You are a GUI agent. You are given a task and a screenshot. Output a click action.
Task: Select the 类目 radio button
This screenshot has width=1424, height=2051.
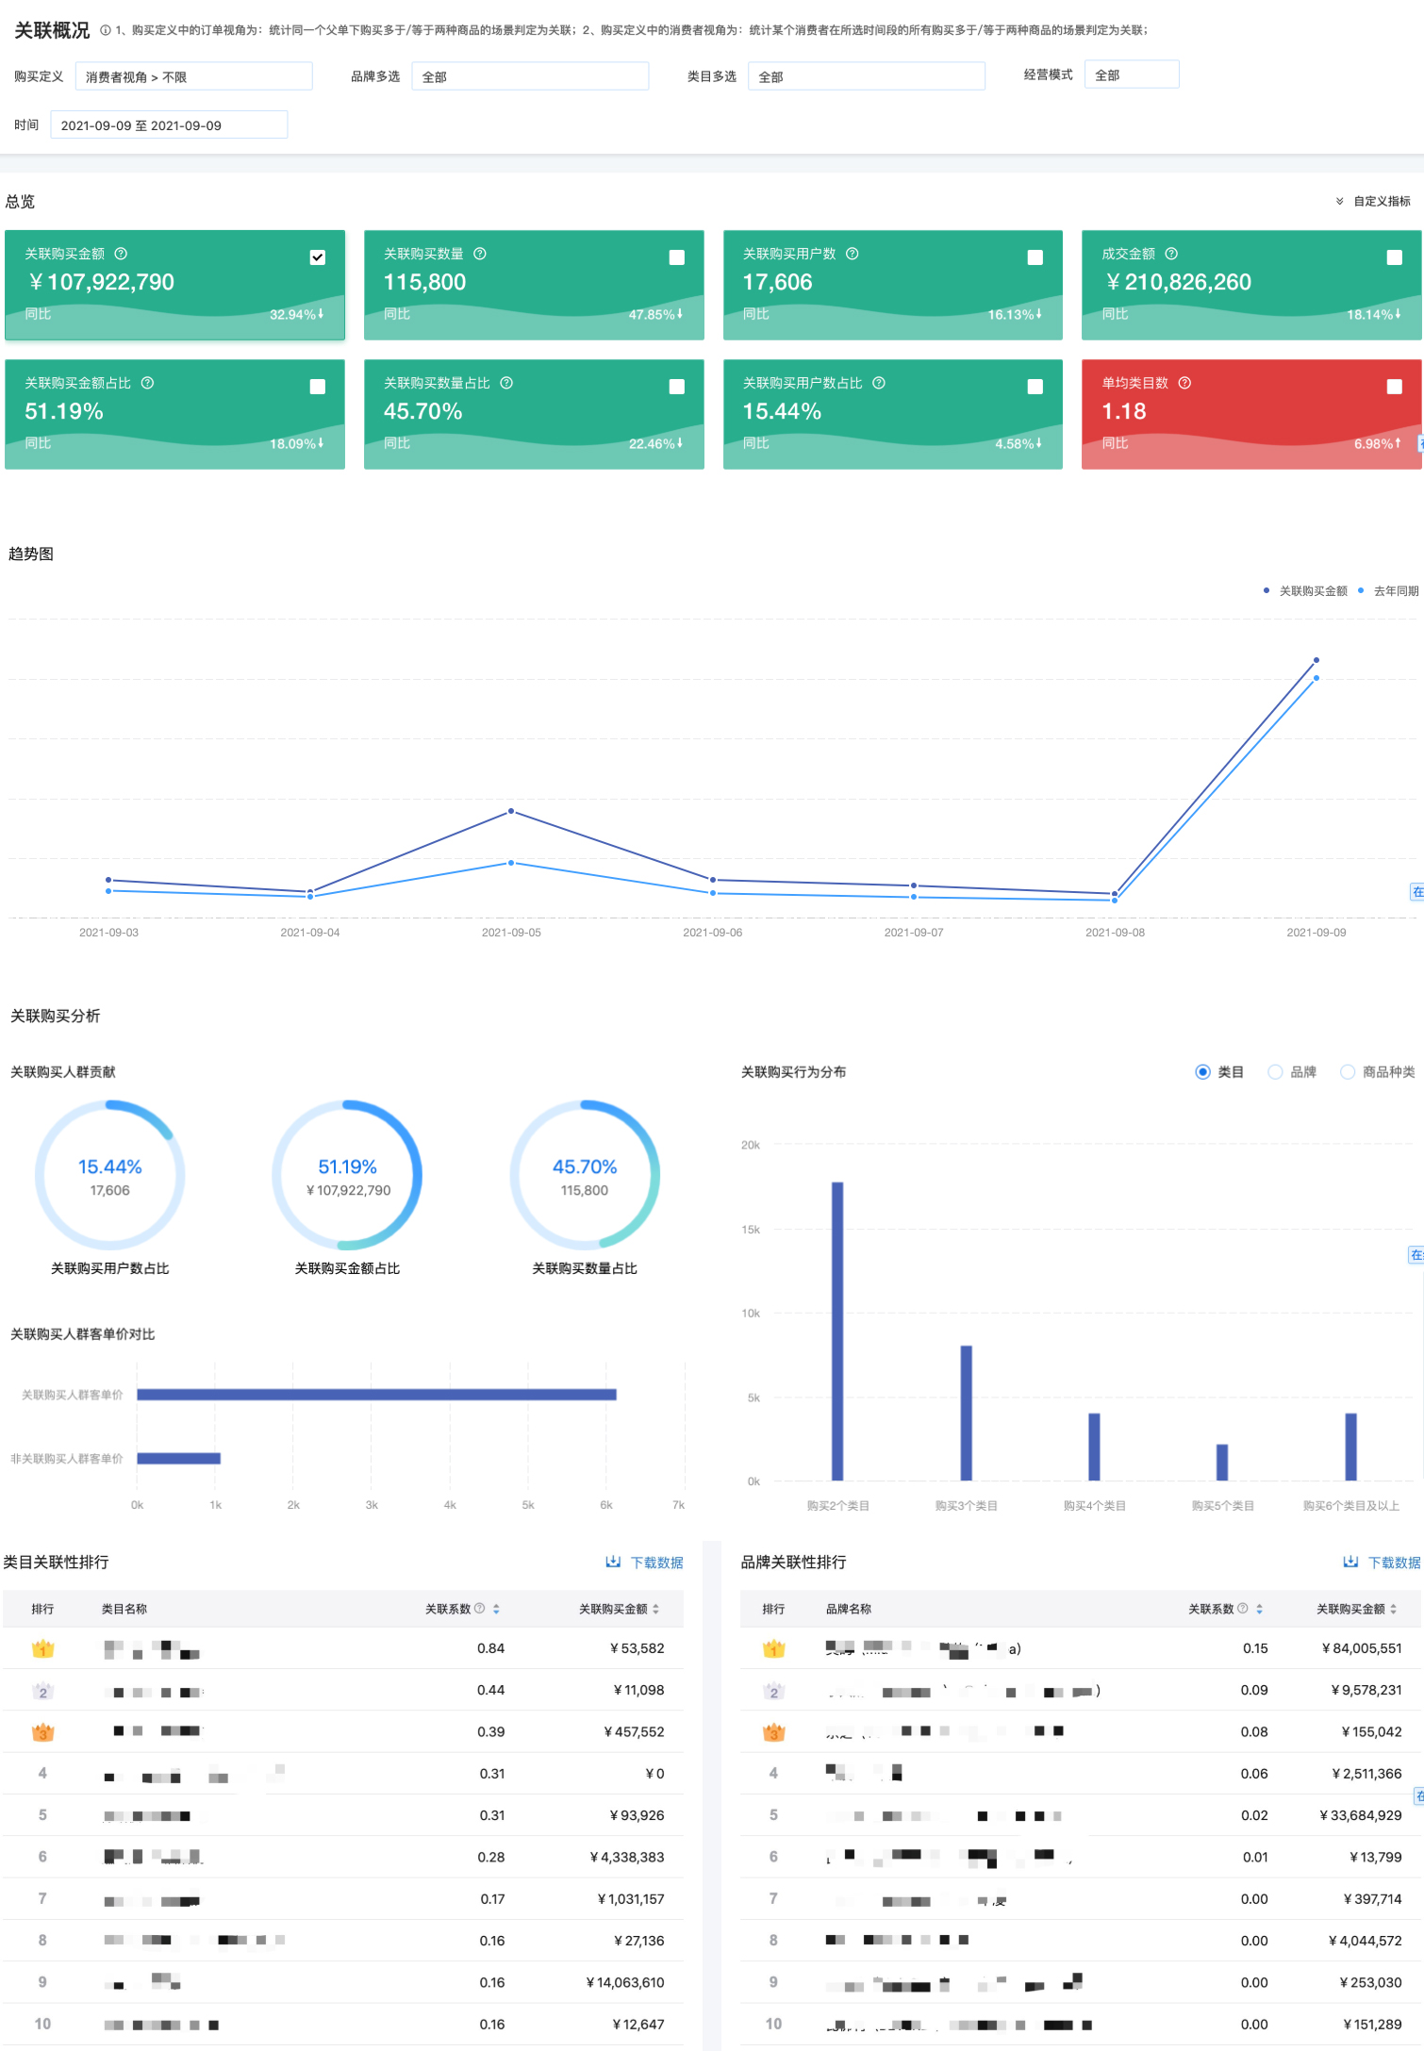pos(1202,1072)
